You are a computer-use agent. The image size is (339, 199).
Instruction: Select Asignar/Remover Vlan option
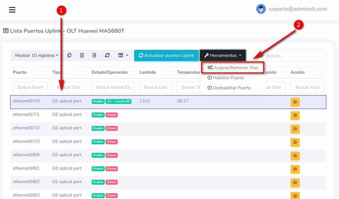233,68
